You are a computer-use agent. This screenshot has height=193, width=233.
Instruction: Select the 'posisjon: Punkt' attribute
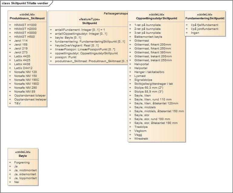coord(66,57)
